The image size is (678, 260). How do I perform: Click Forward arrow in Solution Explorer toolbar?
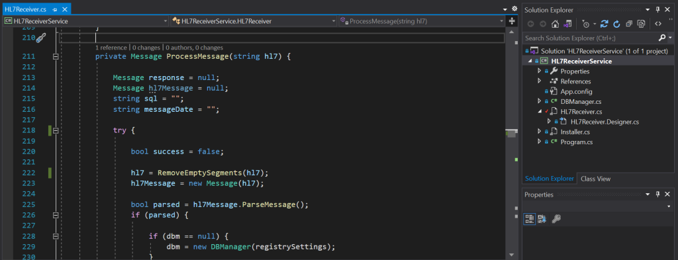click(543, 24)
